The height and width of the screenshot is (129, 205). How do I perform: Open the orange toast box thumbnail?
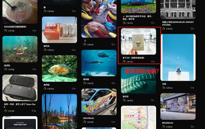59,30
